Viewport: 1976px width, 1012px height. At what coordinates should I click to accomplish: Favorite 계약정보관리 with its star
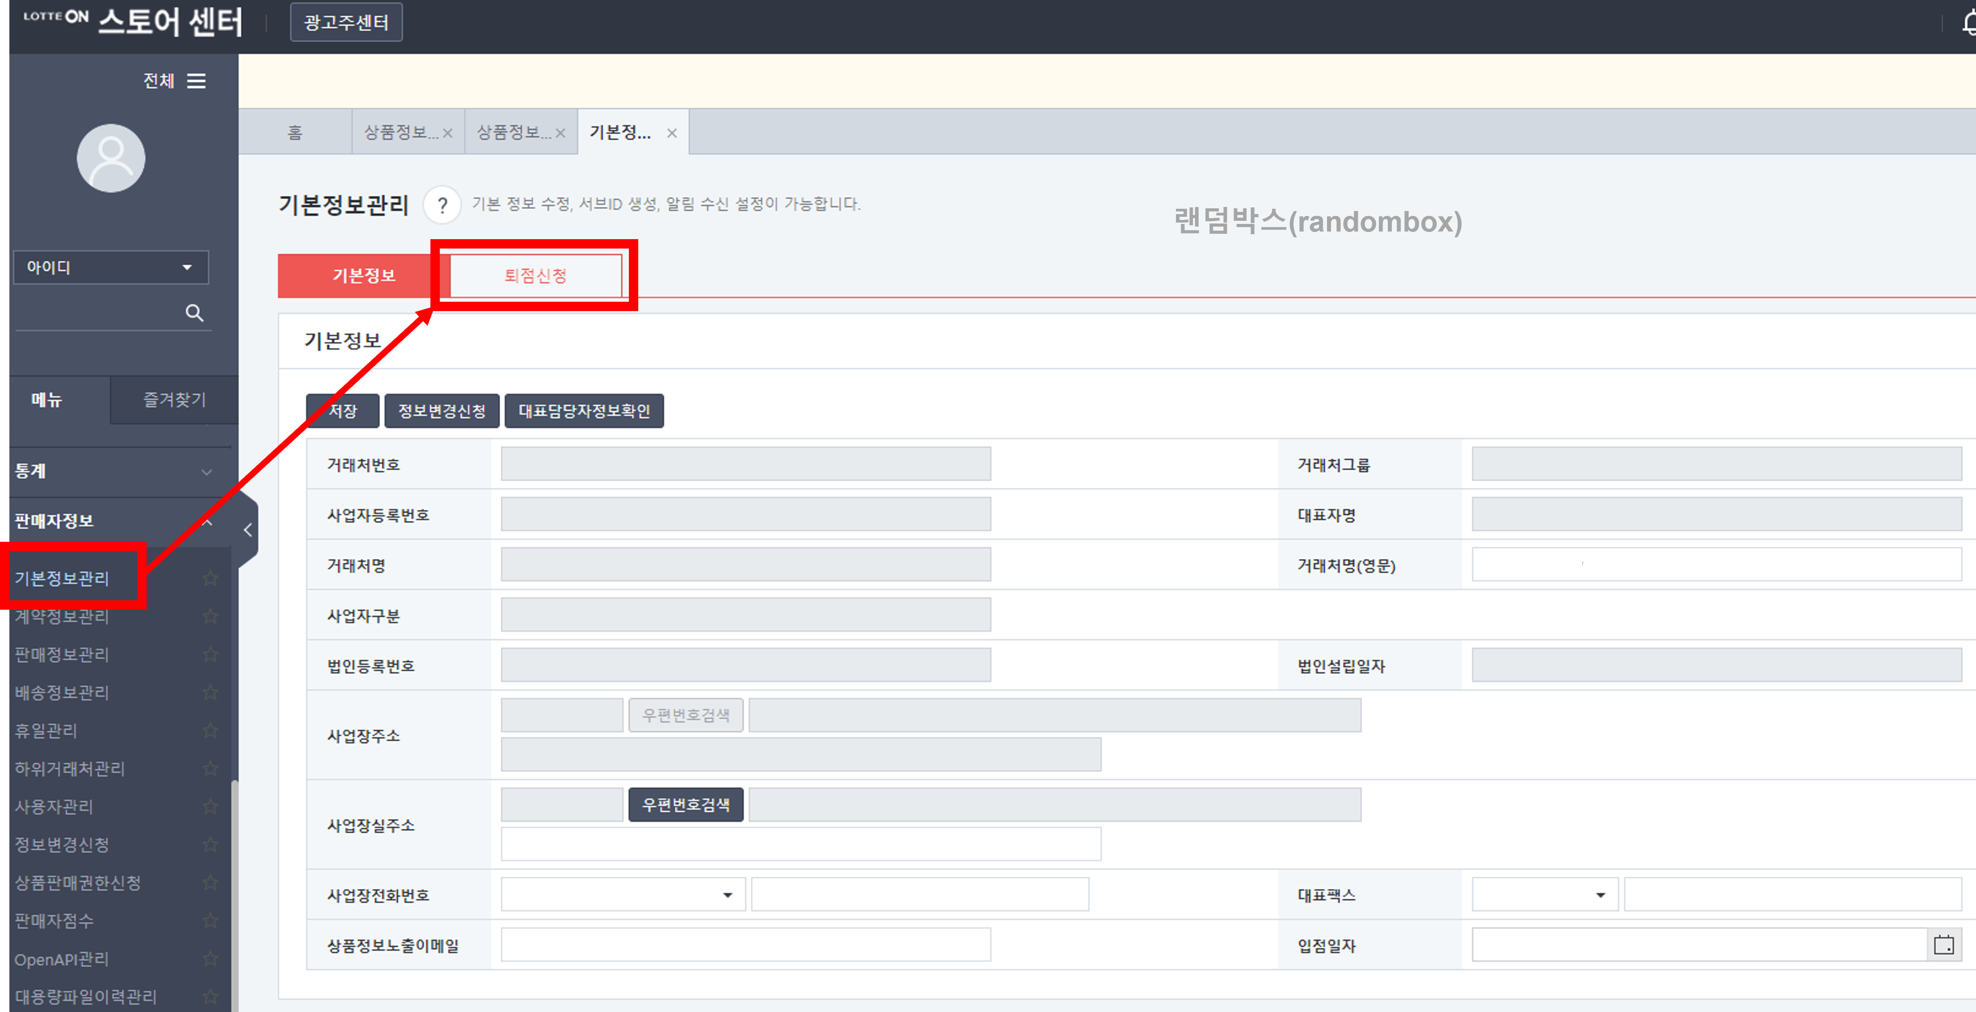click(210, 616)
